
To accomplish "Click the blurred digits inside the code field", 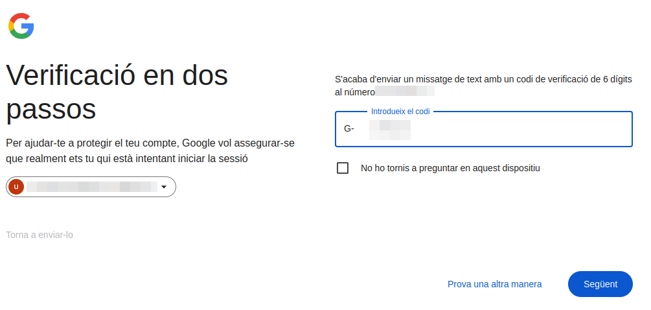I will (389, 129).
